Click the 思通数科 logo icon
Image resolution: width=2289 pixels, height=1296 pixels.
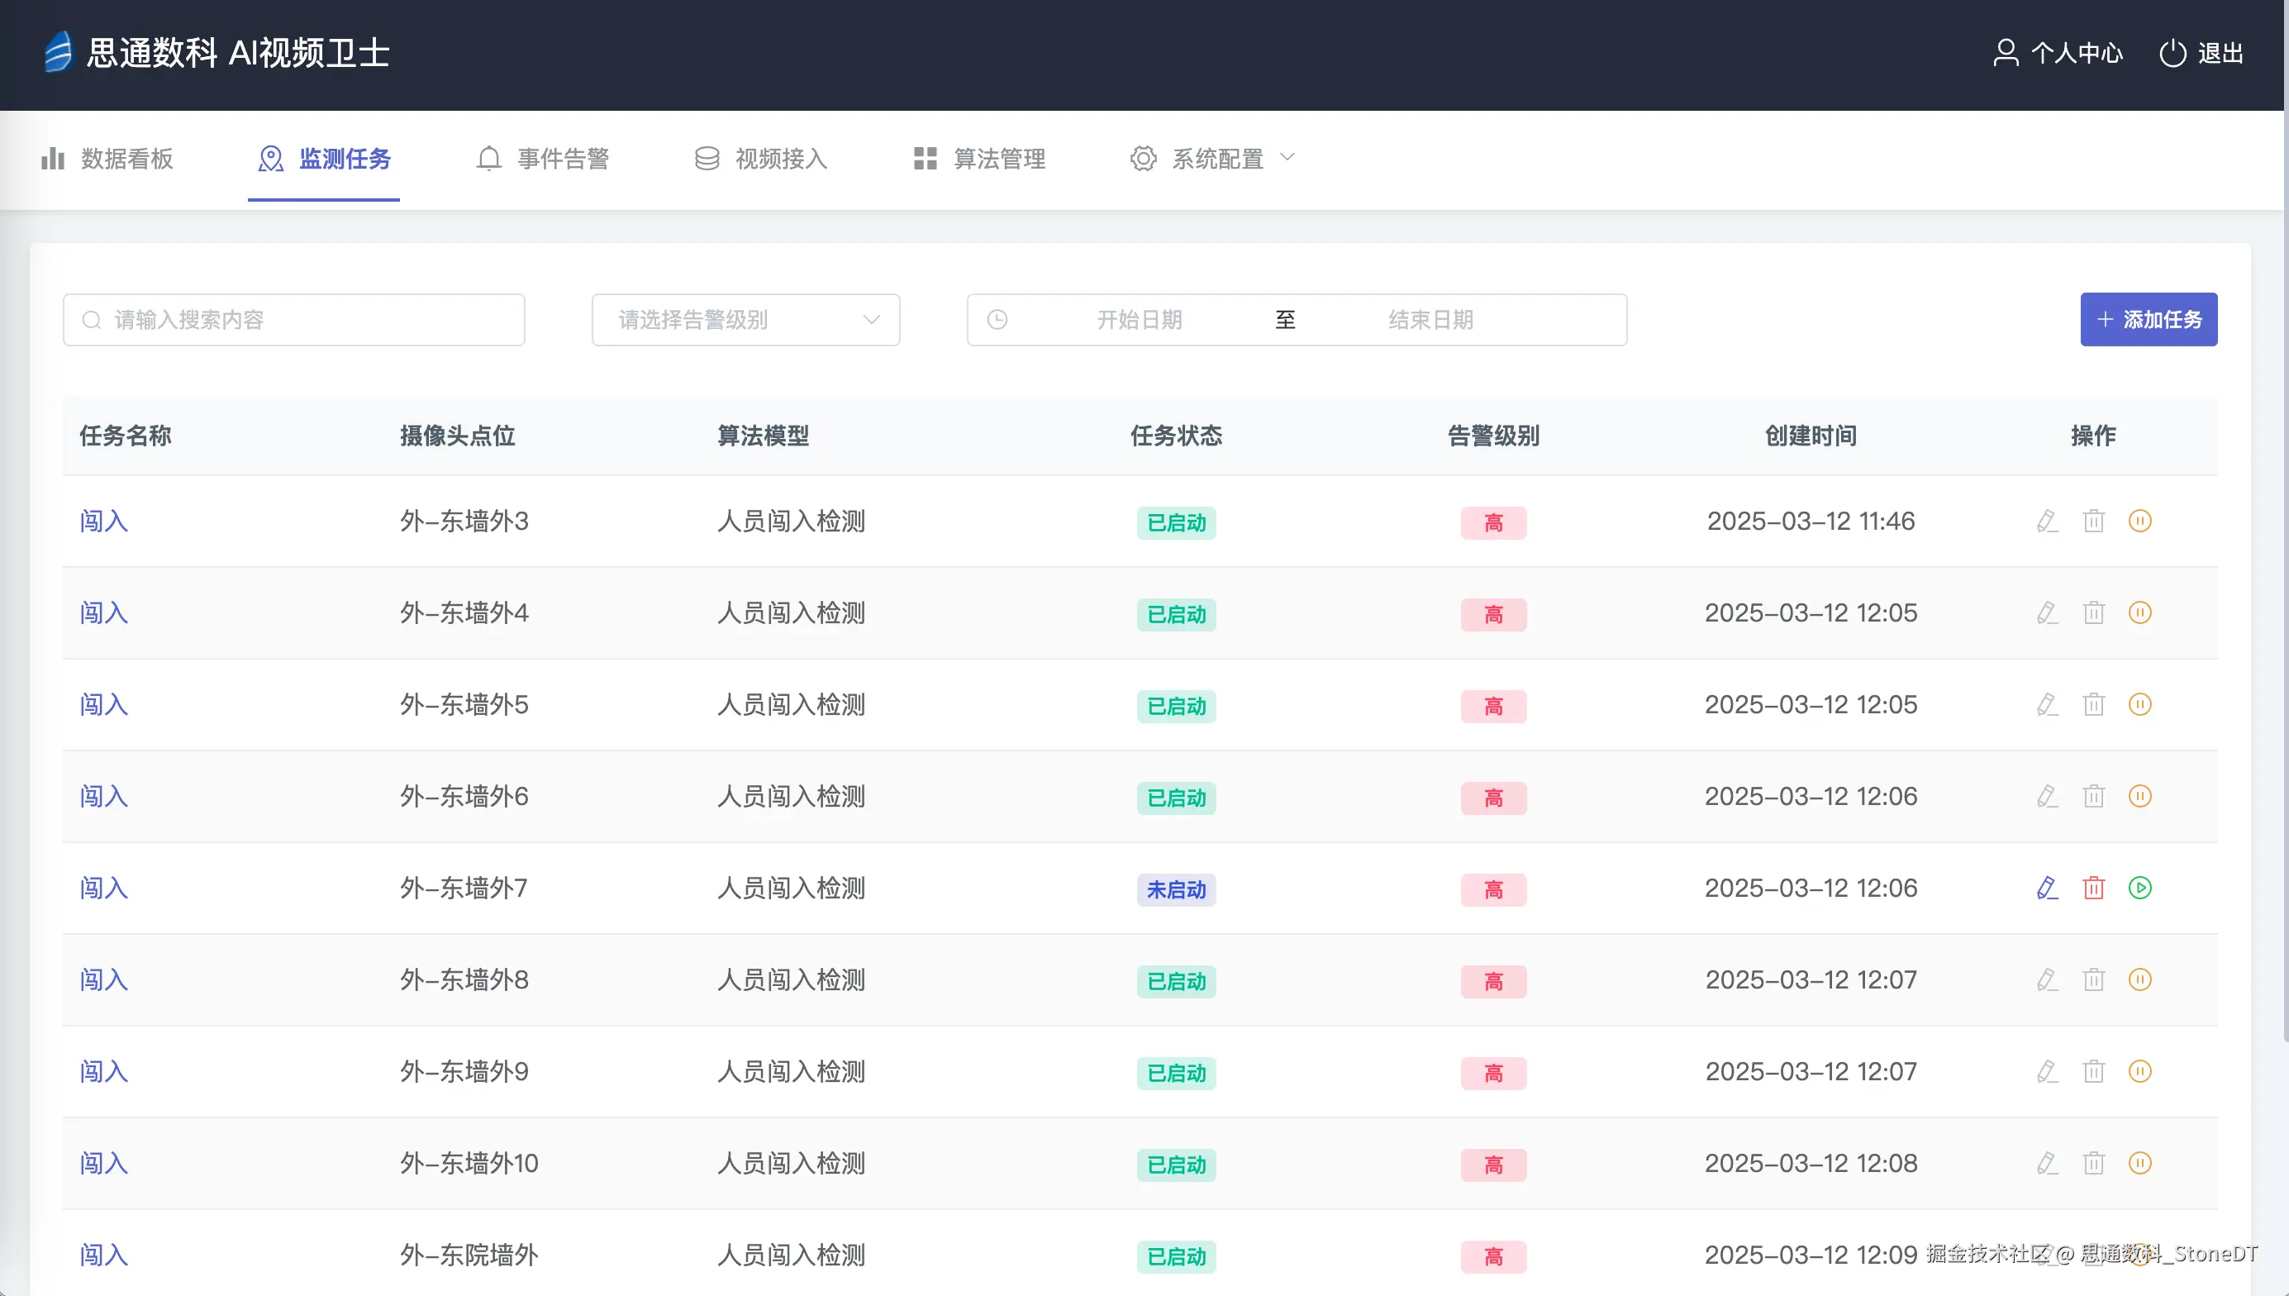coord(58,51)
